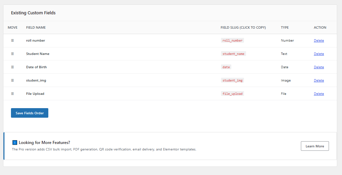Screen dimensions: 342x175
Task: Grab the move handle for Student Name row
Action: point(12,54)
